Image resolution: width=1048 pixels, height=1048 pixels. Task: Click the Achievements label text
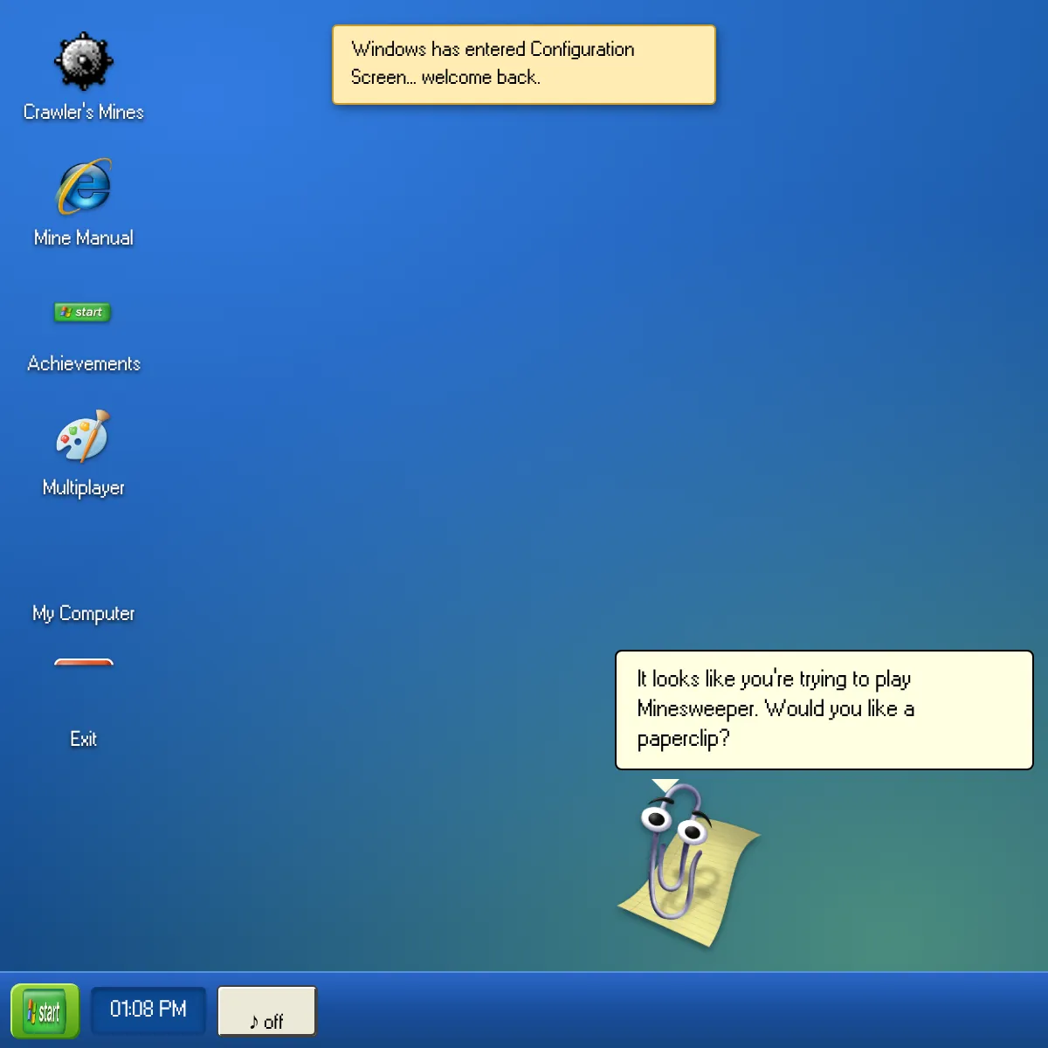pos(84,363)
